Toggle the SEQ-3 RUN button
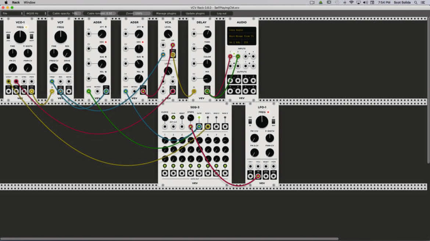Image resolution: width=430 pixels, height=241 pixels. point(173,117)
